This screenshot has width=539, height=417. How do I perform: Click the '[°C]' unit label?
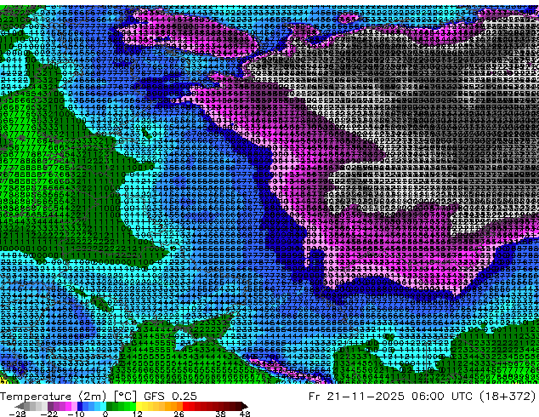(125, 397)
